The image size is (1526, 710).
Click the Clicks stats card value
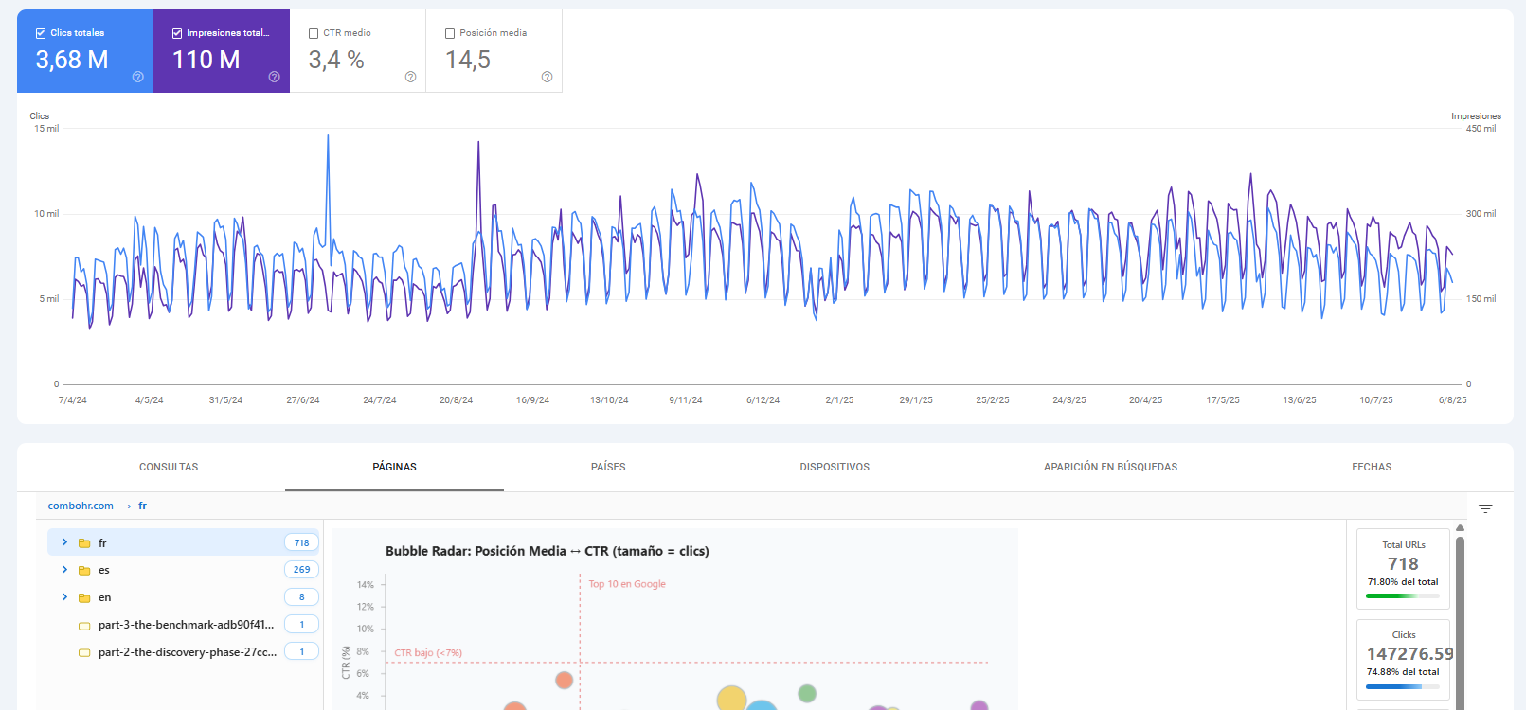click(1409, 653)
